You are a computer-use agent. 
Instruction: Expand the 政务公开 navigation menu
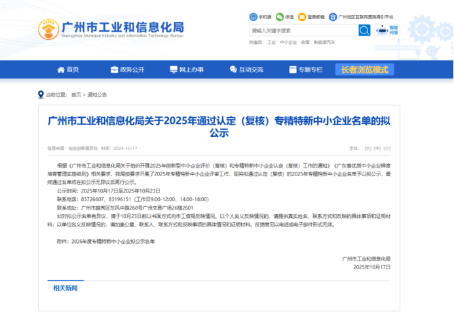click(x=128, y=69)
